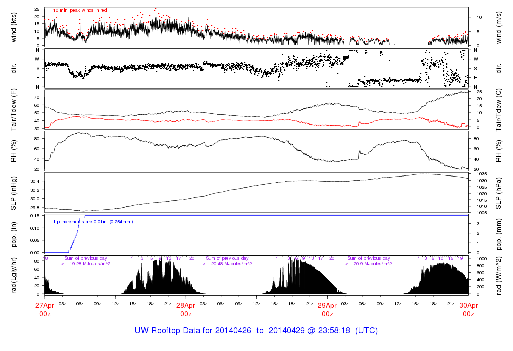The width and height of the screenshot is (513, 351).
Task: Select the 'Tair/Tdew (C)' right axis label
Action: pos(499,109)
